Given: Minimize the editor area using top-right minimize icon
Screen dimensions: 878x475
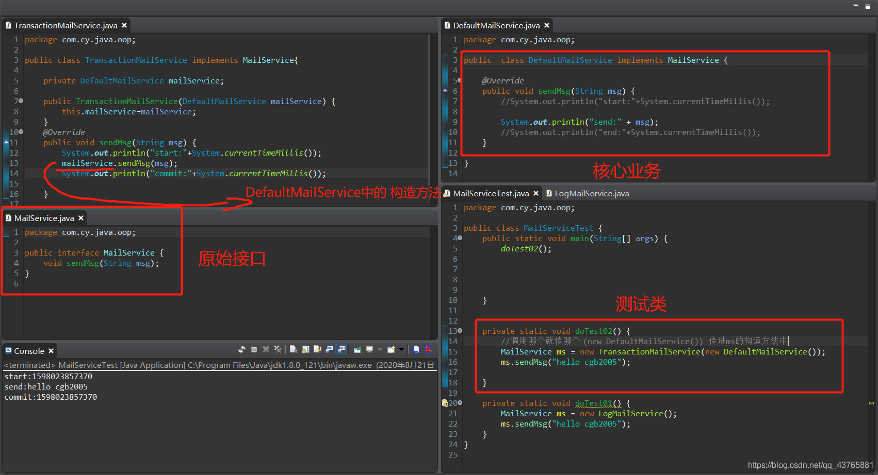Looking at the screenshot, I should pos(855,6).
